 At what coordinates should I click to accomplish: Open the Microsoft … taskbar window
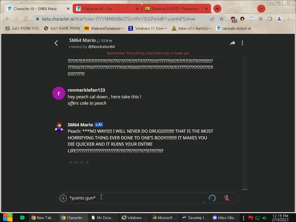pos(164,218)
